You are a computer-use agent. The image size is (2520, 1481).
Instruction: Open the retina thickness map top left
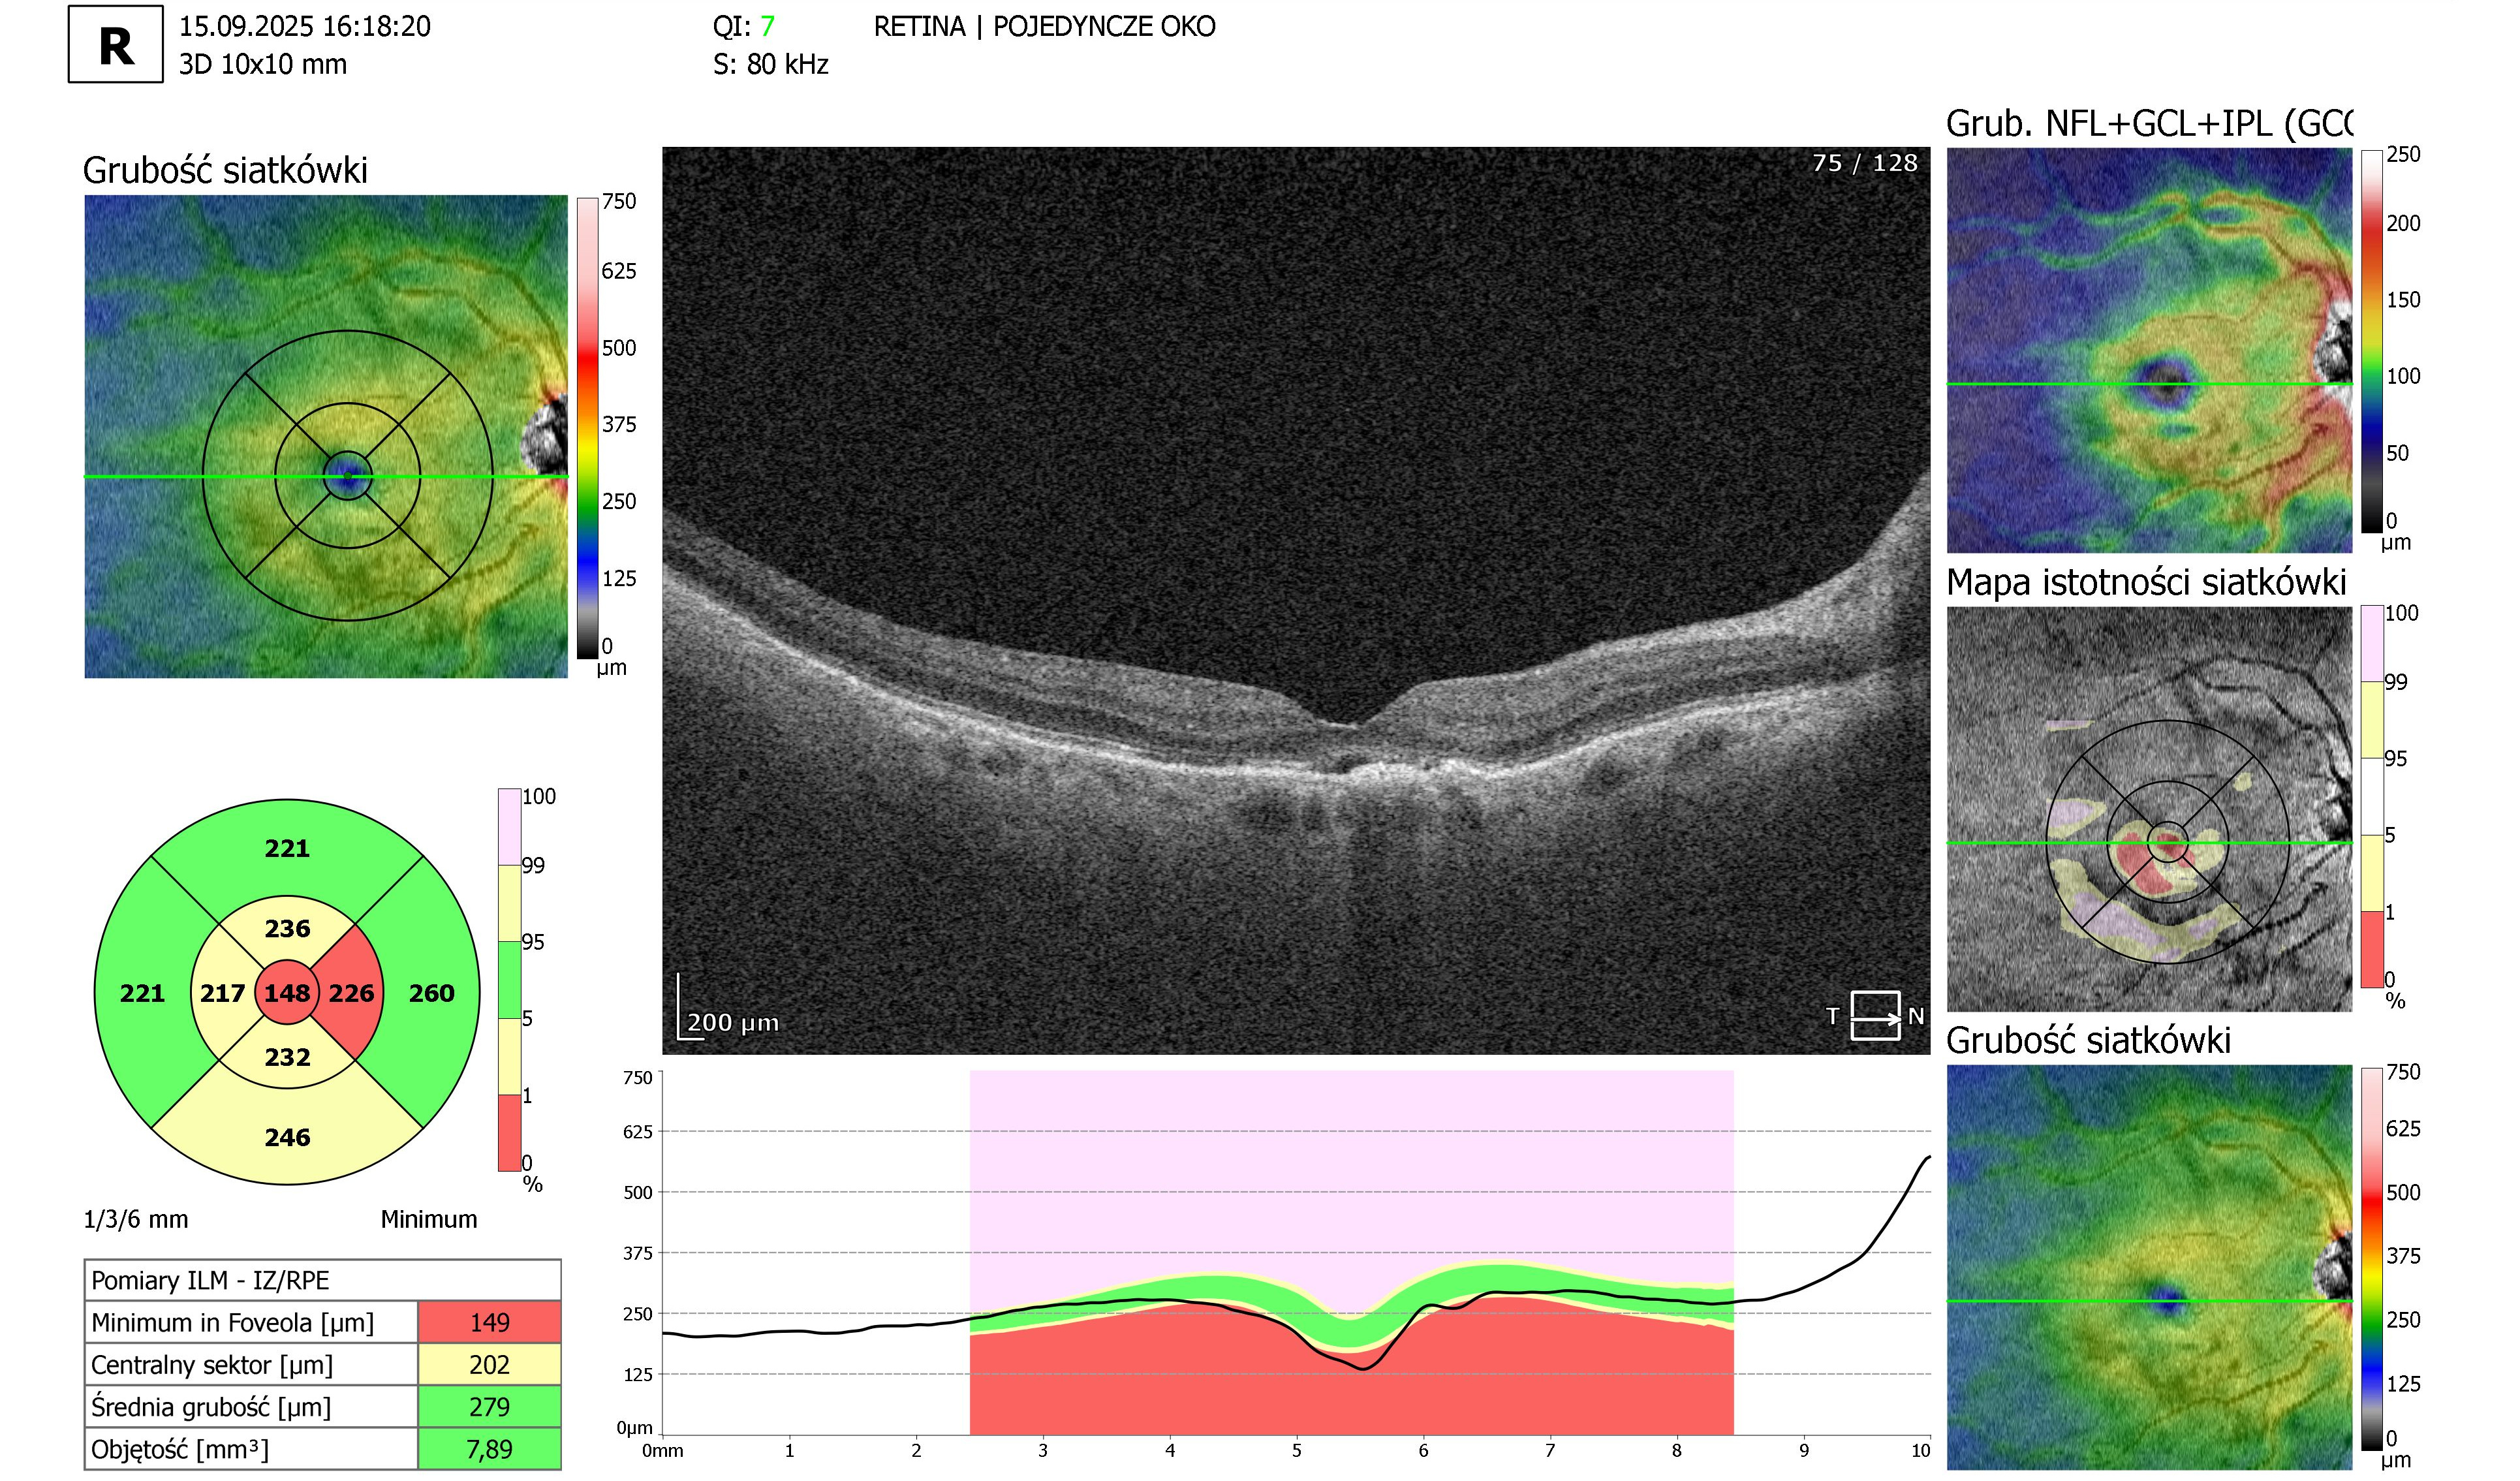pos(326,436)
